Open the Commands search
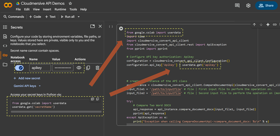 click(x=14, y=17)
